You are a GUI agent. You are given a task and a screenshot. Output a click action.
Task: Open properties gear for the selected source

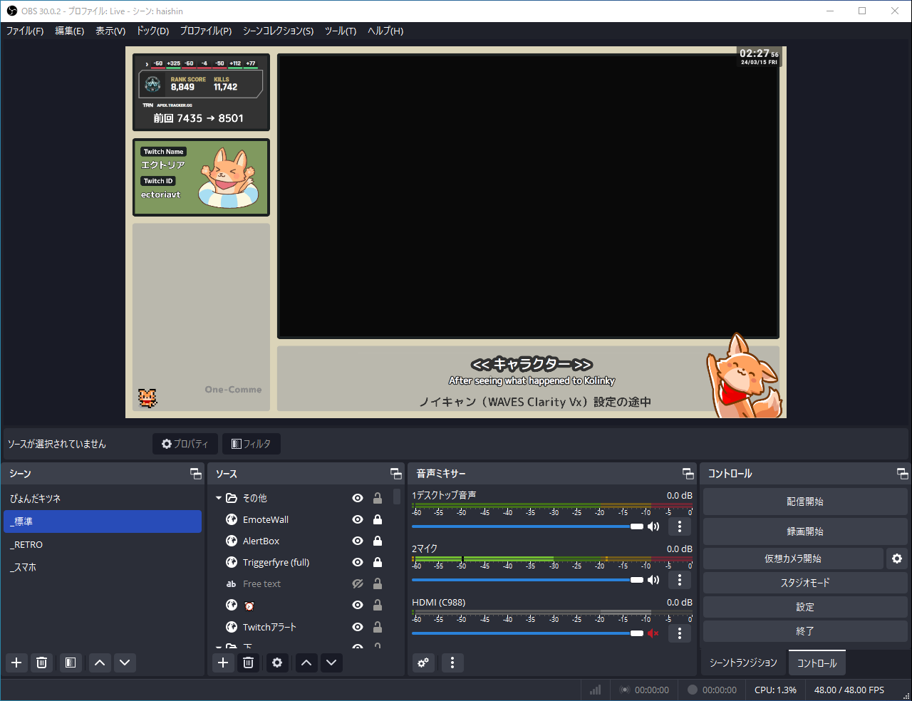click(x=277, y=663)
